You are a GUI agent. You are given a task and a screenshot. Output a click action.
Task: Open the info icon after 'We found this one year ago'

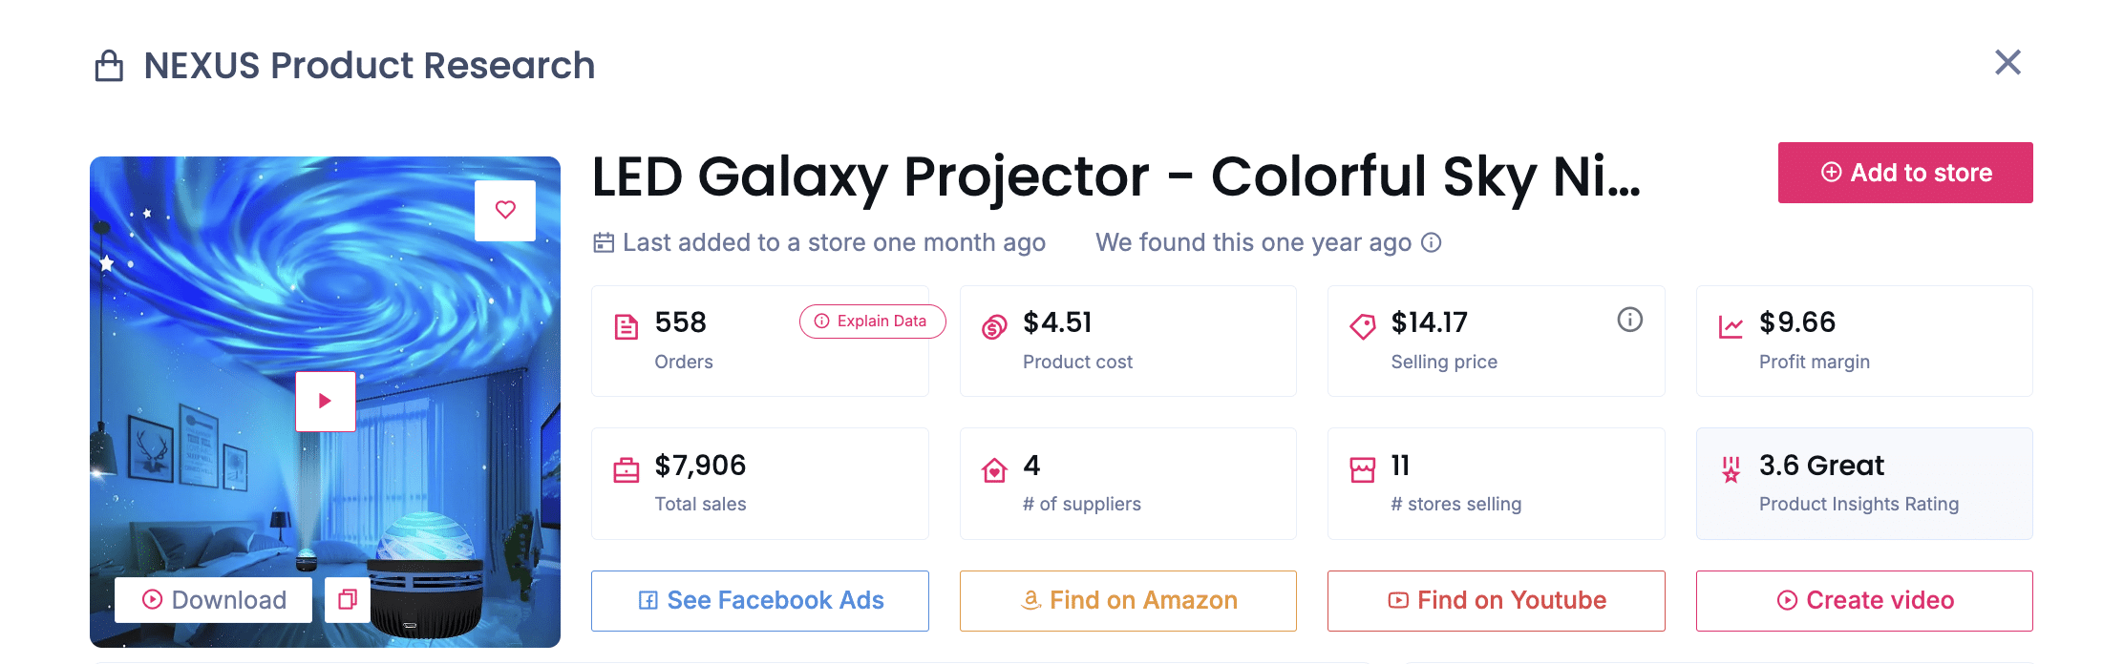pyautogui.click(x=1431, y=243)
